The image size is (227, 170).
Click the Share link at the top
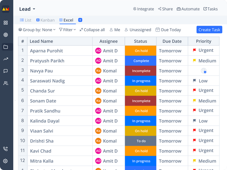coord(165,9)
